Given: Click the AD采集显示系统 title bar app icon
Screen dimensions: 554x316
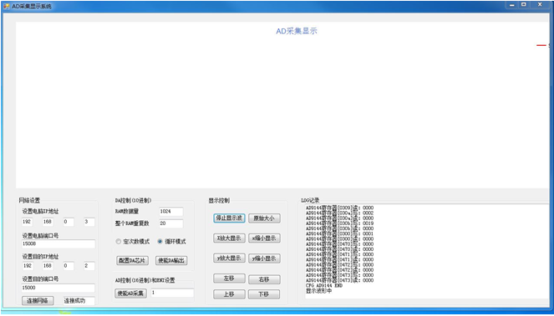Looking at the screenshot, I should 7,7.
